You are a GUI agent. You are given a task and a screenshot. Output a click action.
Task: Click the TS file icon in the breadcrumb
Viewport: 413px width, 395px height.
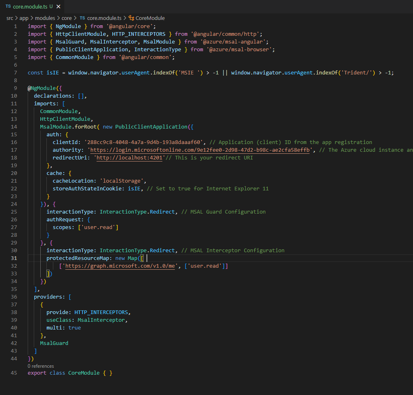(x=82, y=18)
